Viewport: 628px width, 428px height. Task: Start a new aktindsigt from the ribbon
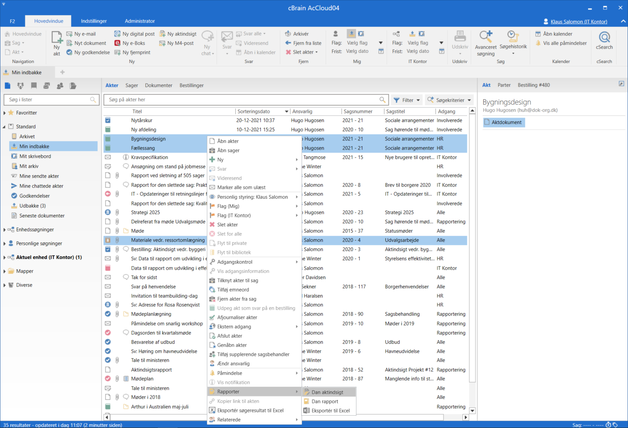click(x=178, y=34)
